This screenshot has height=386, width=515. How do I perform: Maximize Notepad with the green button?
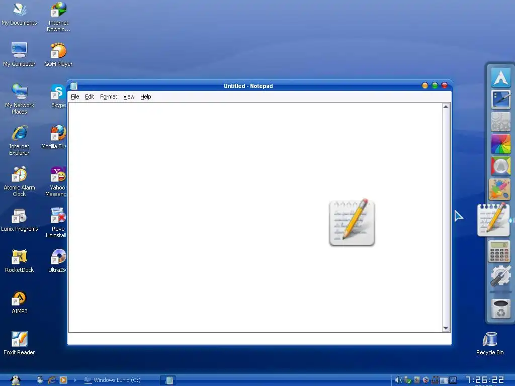(435, 85)
